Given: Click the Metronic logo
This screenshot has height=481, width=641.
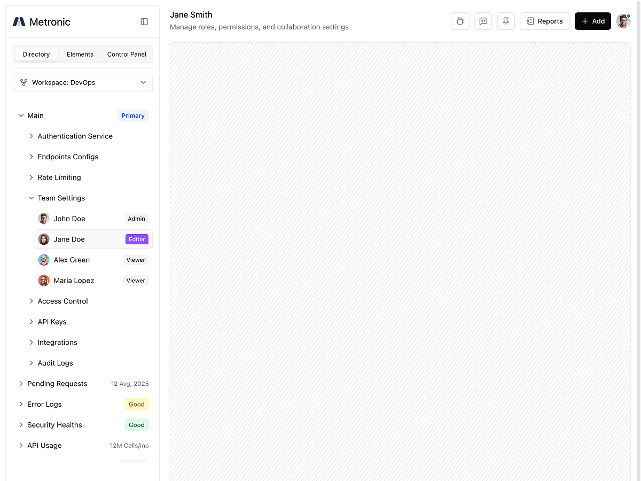Looking at the screenshot, I should pos(42,22).
